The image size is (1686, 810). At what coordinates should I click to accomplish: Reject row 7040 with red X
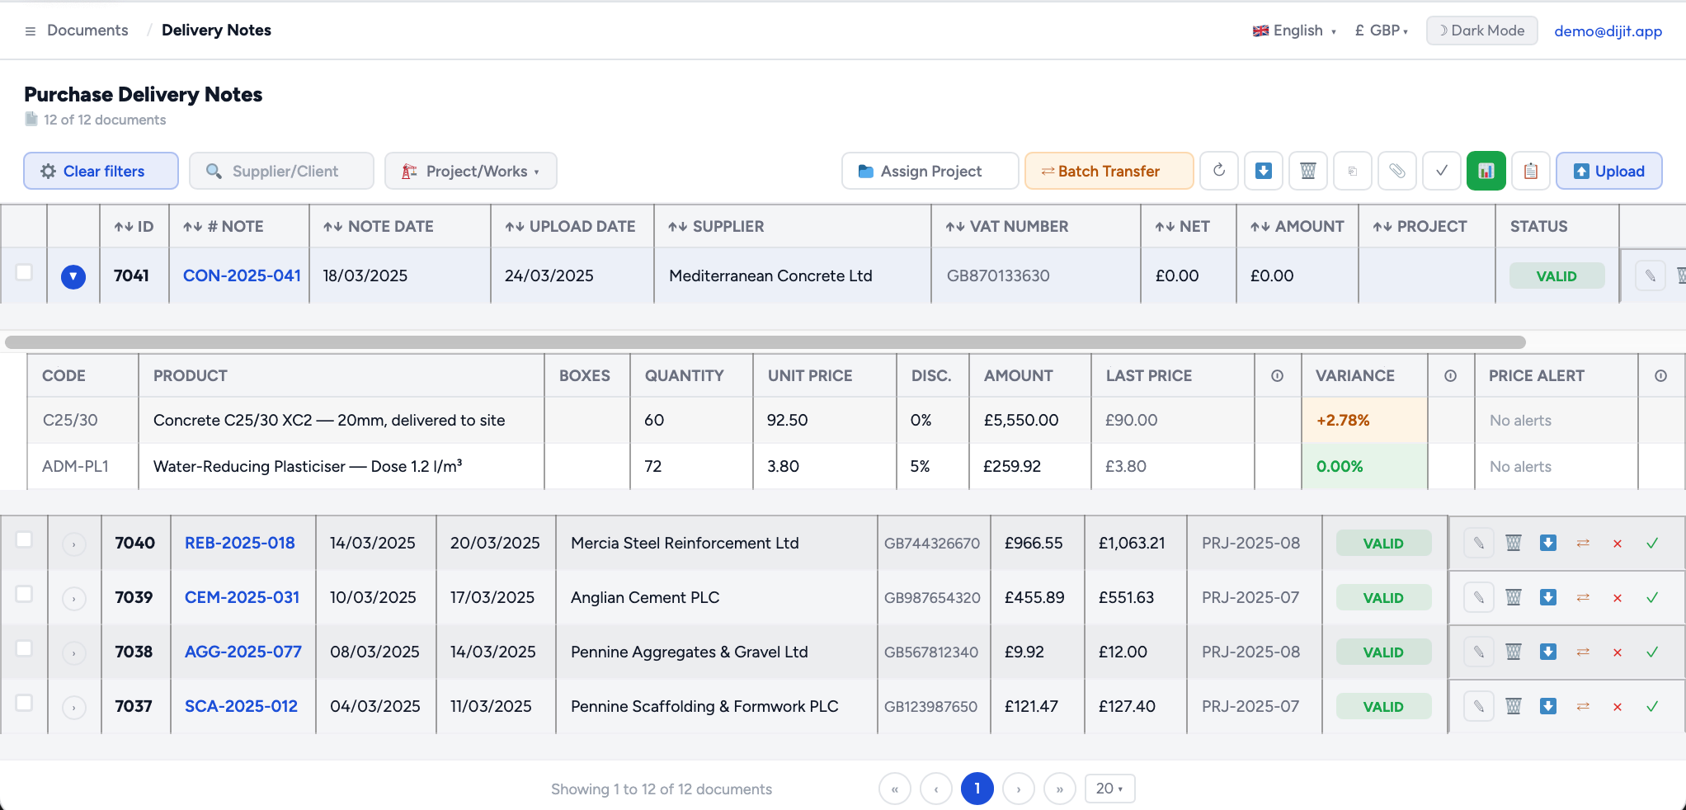point(1618,544)
